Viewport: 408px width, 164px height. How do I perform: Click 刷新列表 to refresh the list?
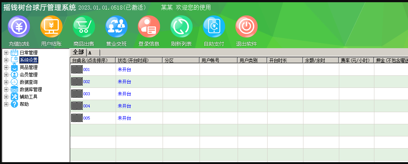tap(181, 26)
